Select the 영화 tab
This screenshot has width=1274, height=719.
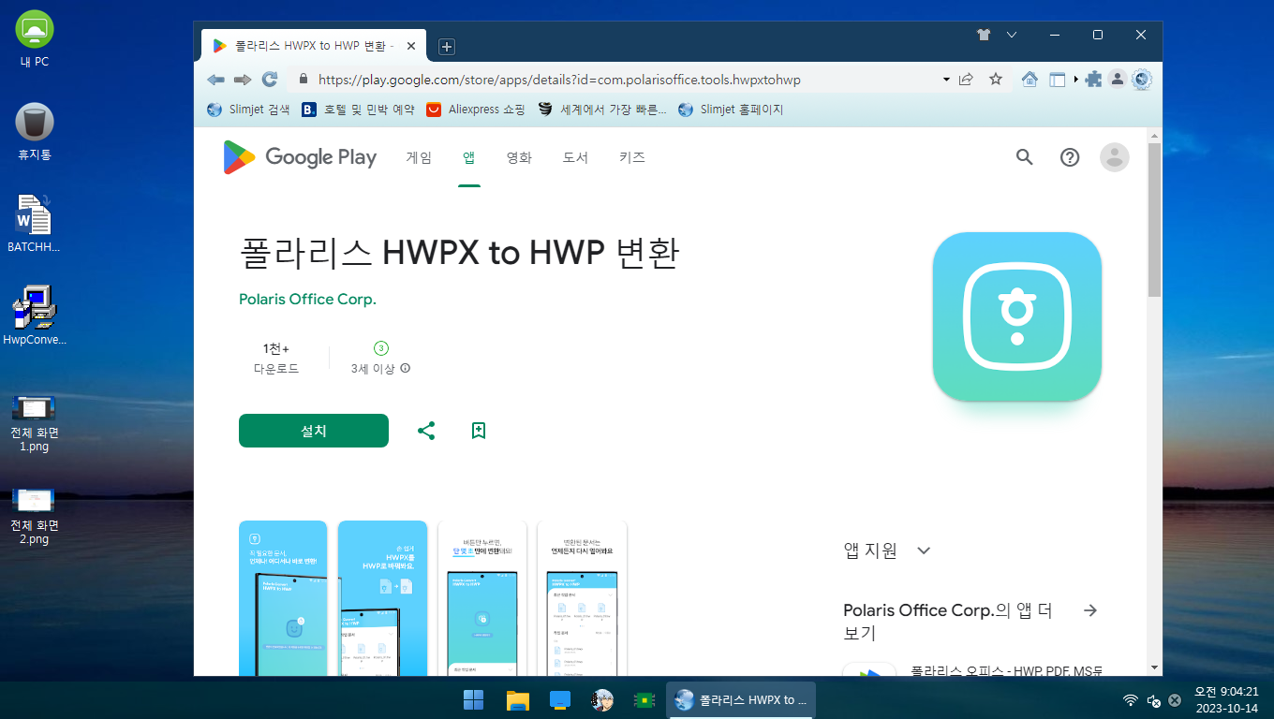[519, 157]
